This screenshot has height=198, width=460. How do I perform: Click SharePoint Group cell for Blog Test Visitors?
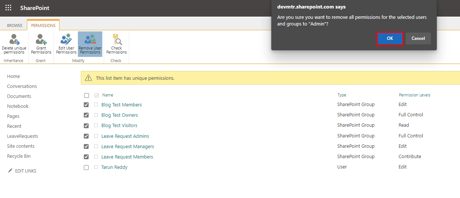pyautogui.click(x=356, y=125)
